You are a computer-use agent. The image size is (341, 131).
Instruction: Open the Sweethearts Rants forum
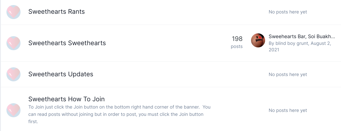(57, 12)
